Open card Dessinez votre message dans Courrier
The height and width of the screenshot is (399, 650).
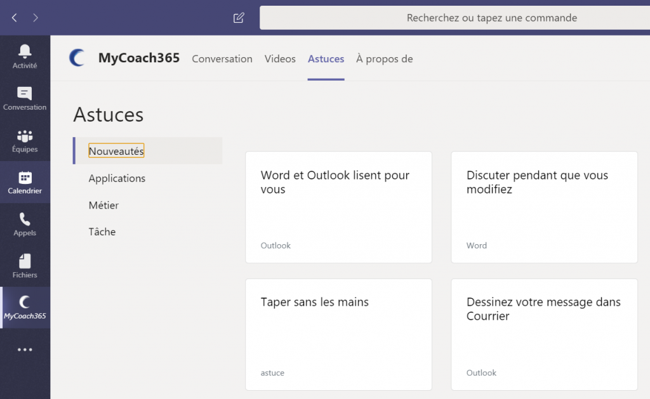544,334
